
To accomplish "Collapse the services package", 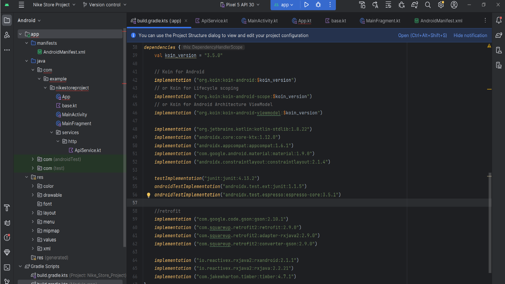I will [x=52, y=133].
